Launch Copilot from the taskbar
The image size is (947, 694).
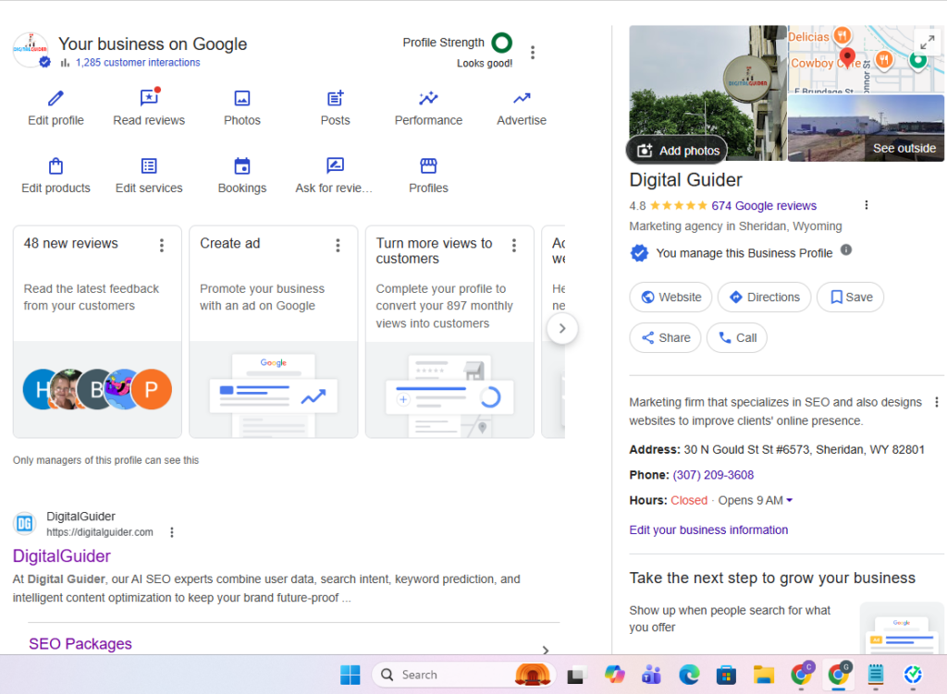(614, 675)
